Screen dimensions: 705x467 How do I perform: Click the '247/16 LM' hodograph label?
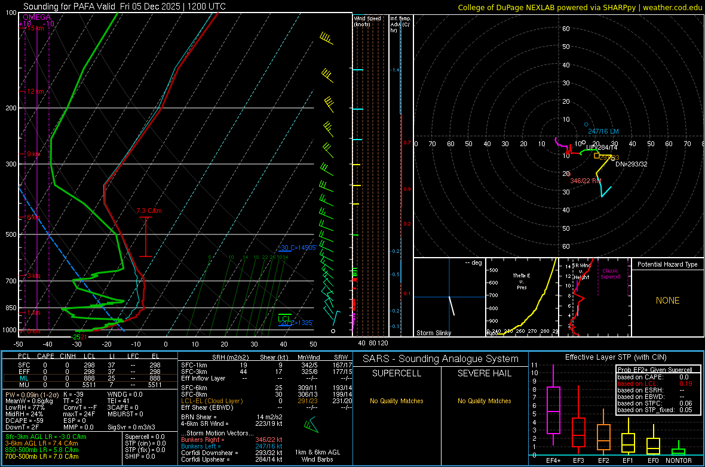coord(603,132)
